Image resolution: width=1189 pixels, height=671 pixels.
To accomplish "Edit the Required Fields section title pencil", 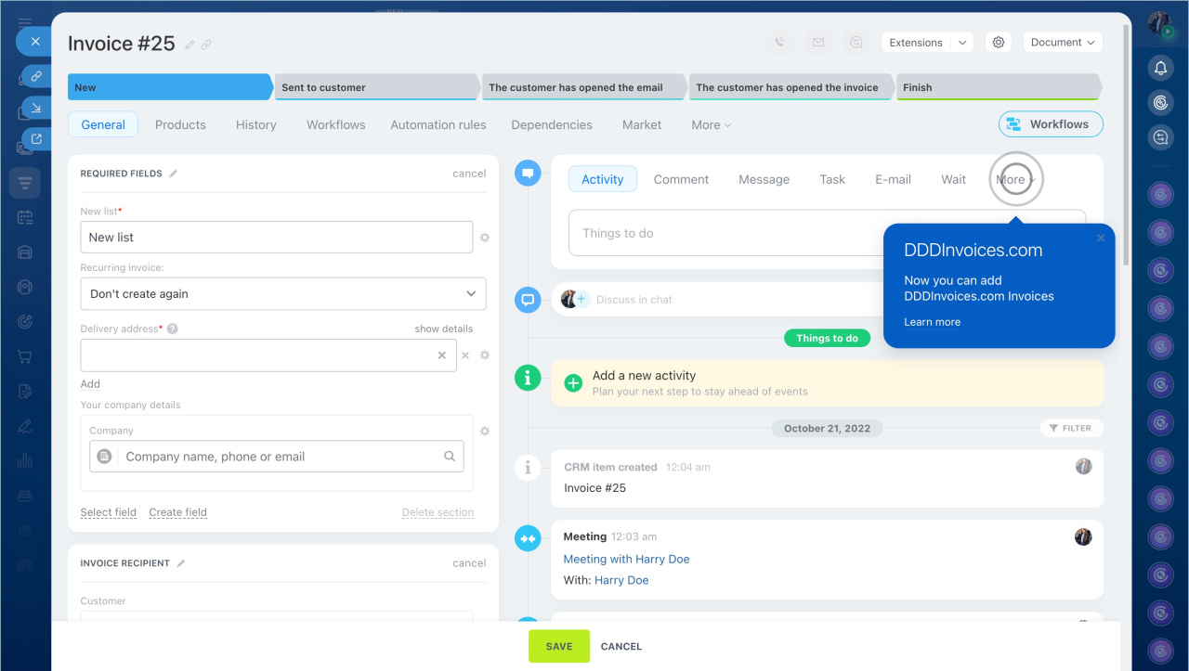I will 174,174.
